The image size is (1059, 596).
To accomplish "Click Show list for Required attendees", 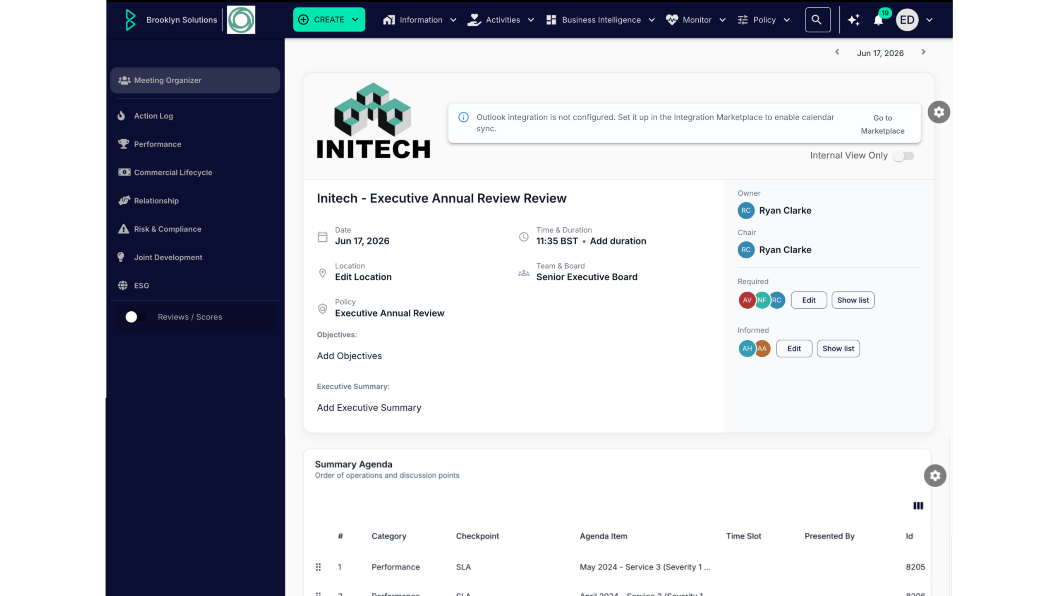I will coord(853,300).
